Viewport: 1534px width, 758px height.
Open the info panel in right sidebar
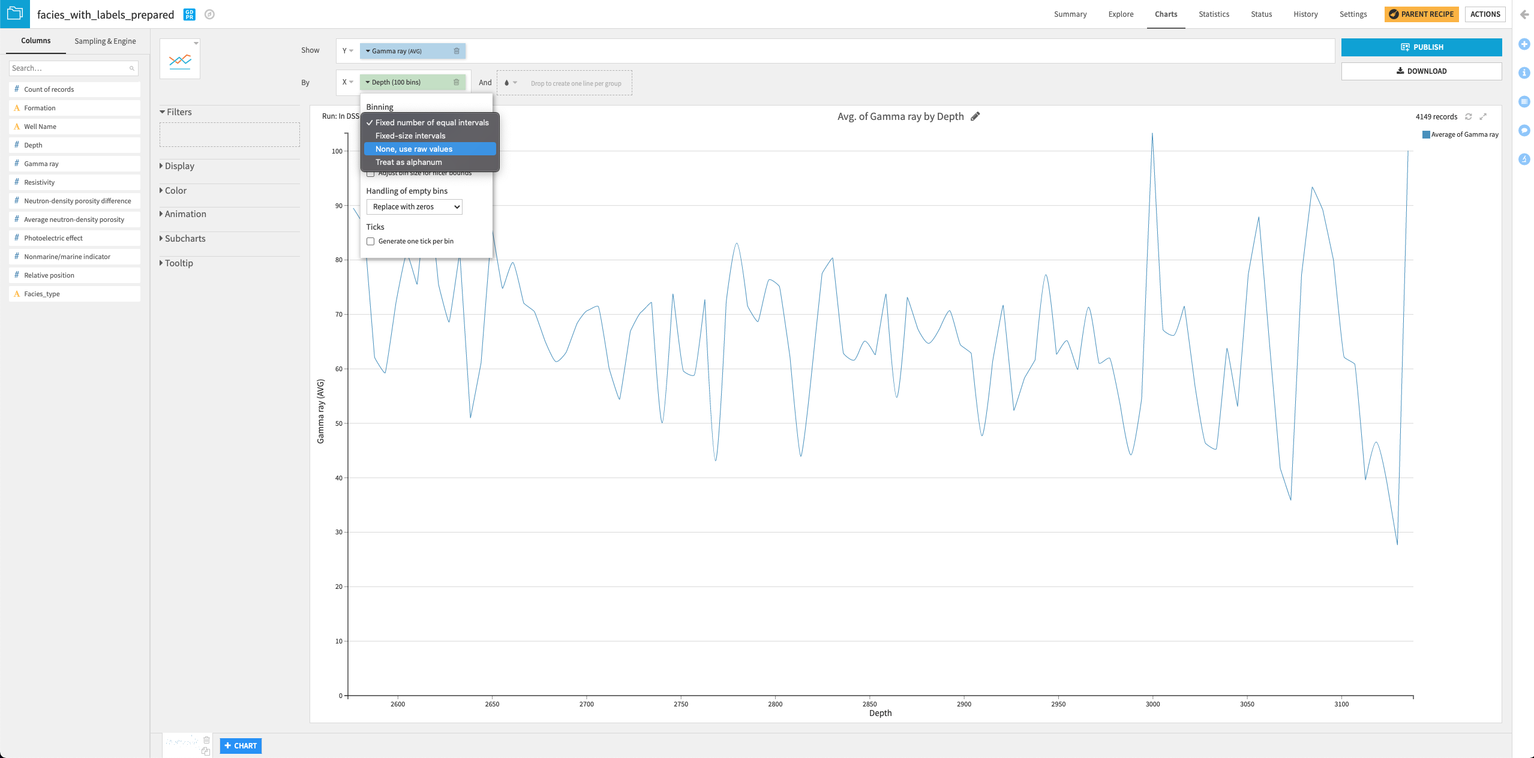coord(1524,72)
